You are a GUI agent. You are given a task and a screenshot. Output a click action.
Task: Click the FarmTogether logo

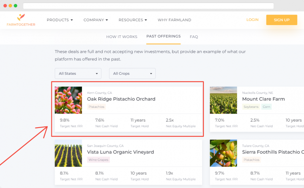tap(21, 20)
